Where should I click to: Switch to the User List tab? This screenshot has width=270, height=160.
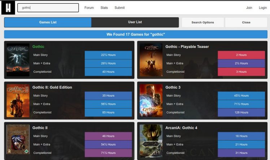coord(135,22)
